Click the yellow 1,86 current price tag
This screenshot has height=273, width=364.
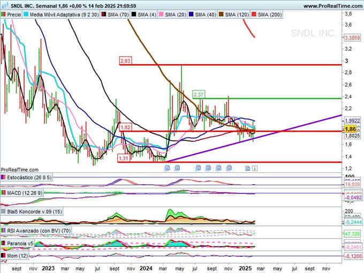tap(350, 129)
